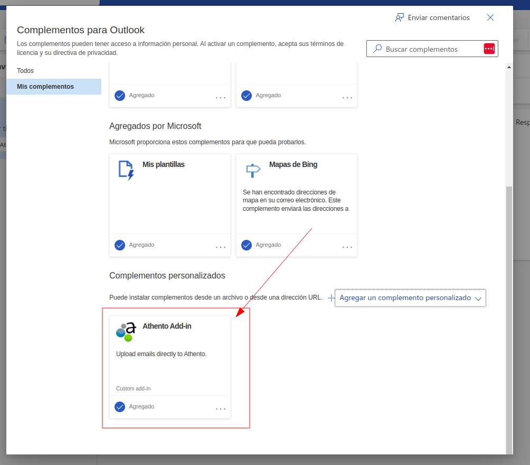Close the Complementos para Outlook dialog

tap(490, 17)
